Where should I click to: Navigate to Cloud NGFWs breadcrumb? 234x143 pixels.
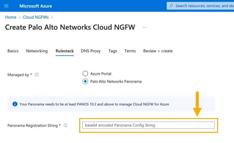point(36,17)
